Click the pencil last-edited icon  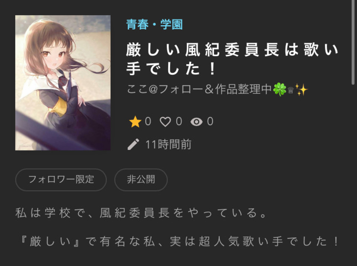[134, 144]
